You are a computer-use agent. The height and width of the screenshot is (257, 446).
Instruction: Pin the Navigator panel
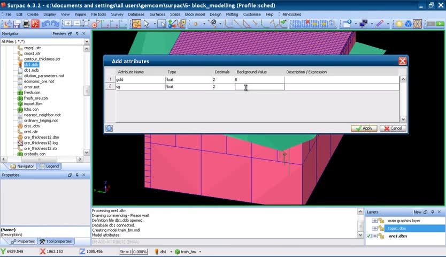click(x=77, y=34)
